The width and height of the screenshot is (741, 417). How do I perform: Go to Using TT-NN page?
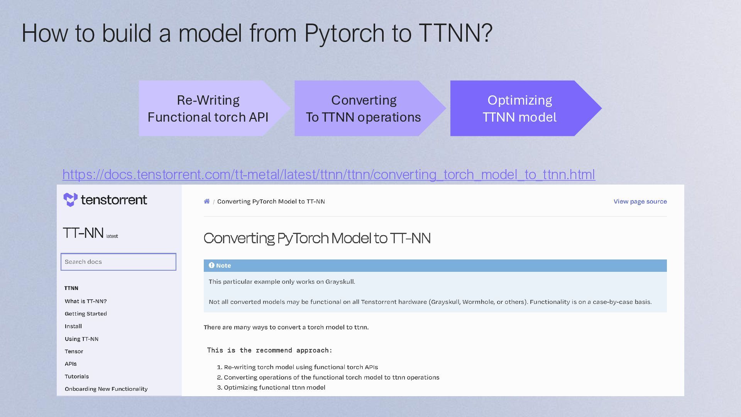81,339
